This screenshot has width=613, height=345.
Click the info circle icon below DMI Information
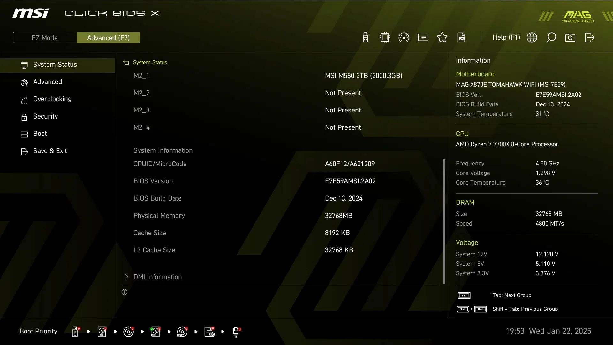coord(125,292)
